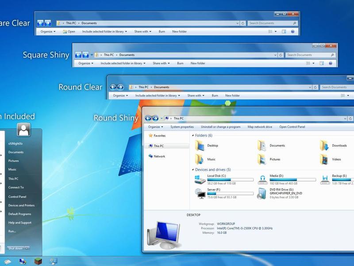Select DVD RW Drive (G:) icon
This screenshot has width=354, height=266.
(x=262, y=194)
